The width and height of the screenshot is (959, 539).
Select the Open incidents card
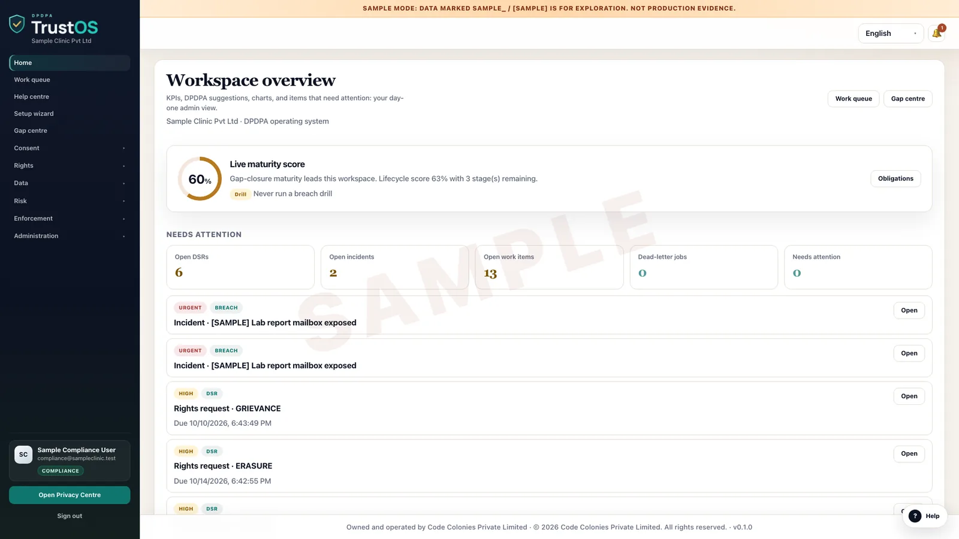(394, 267)
